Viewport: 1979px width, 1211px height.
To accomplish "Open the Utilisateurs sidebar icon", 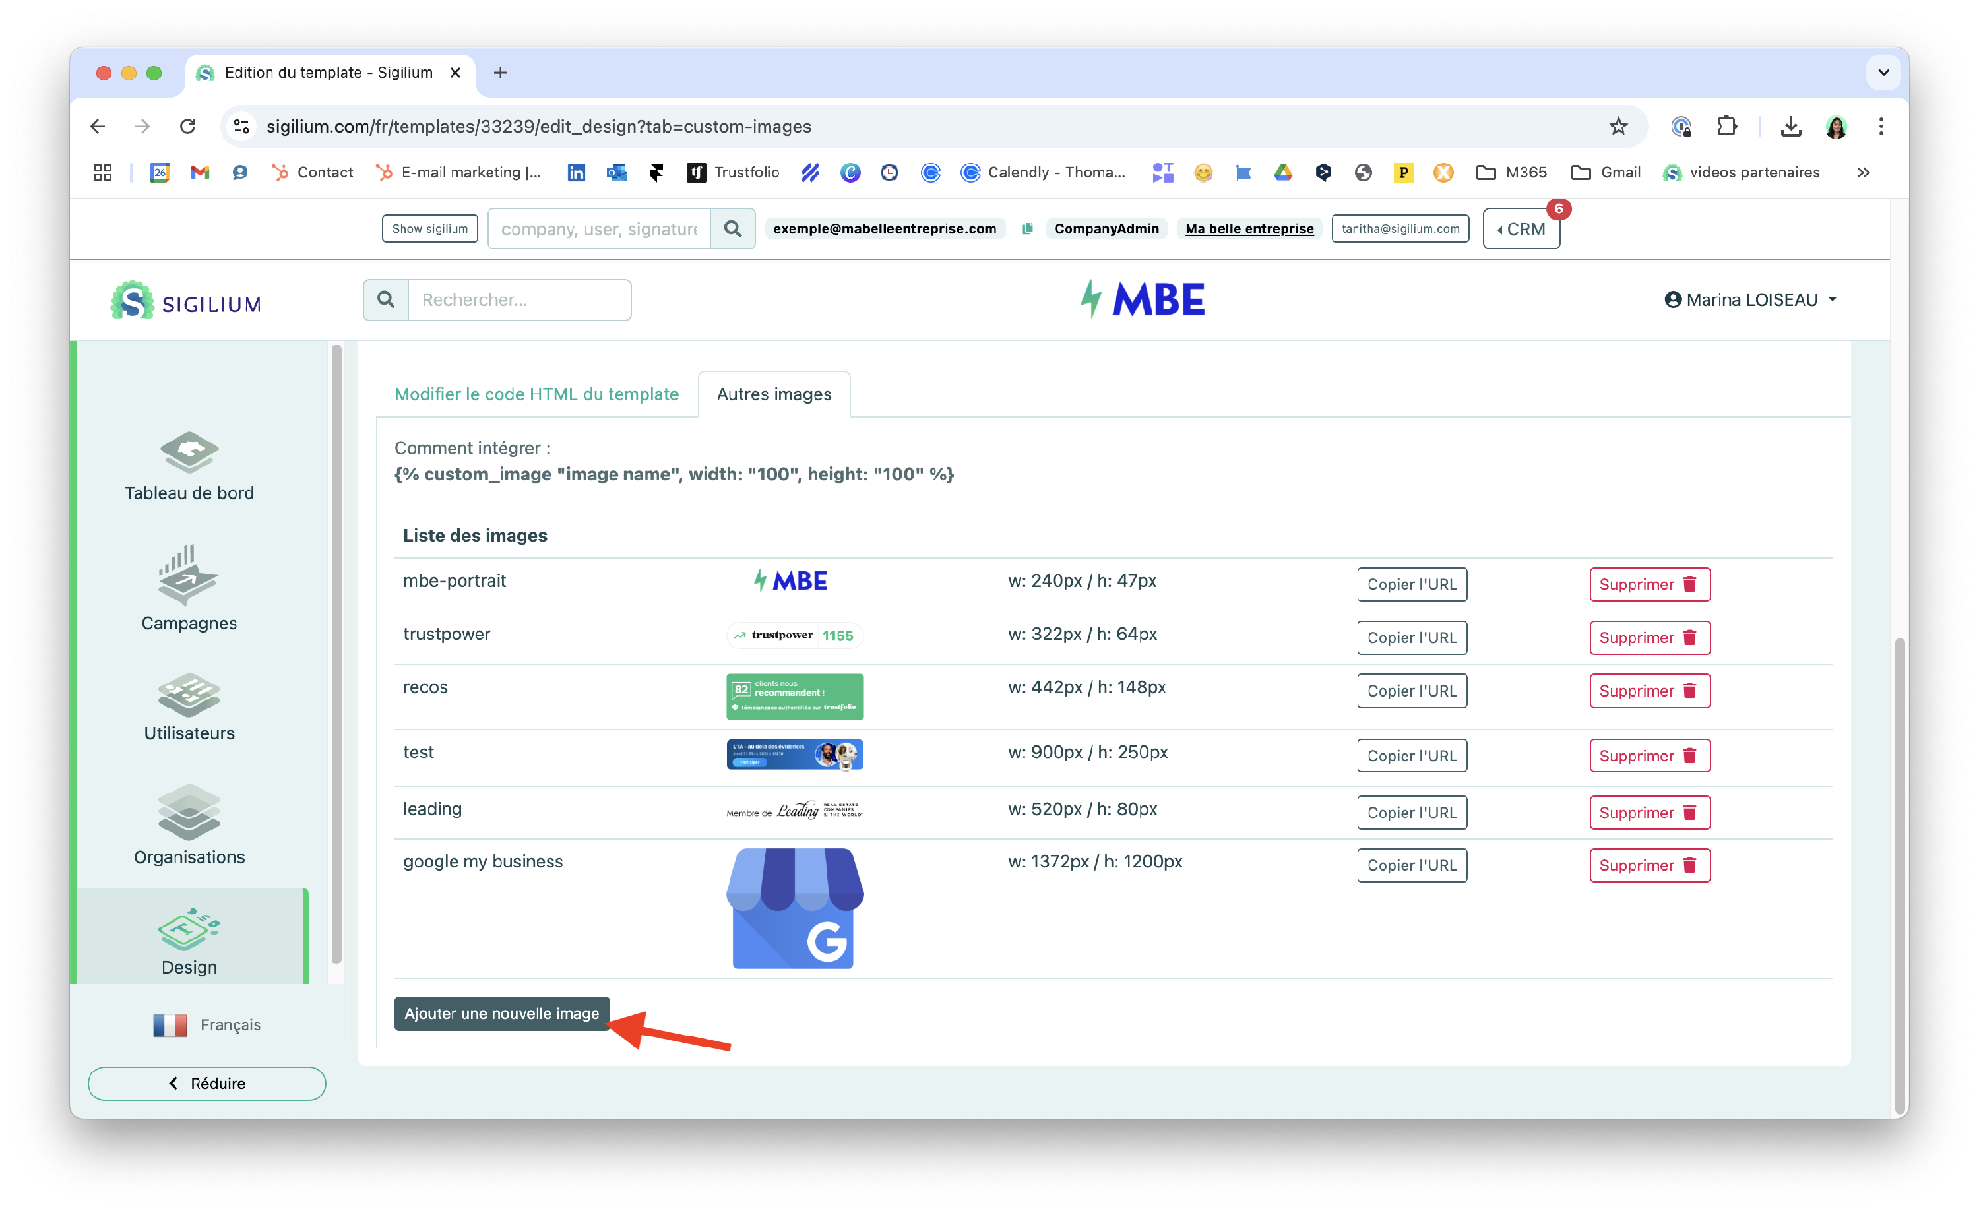I will tap(189, 695).
